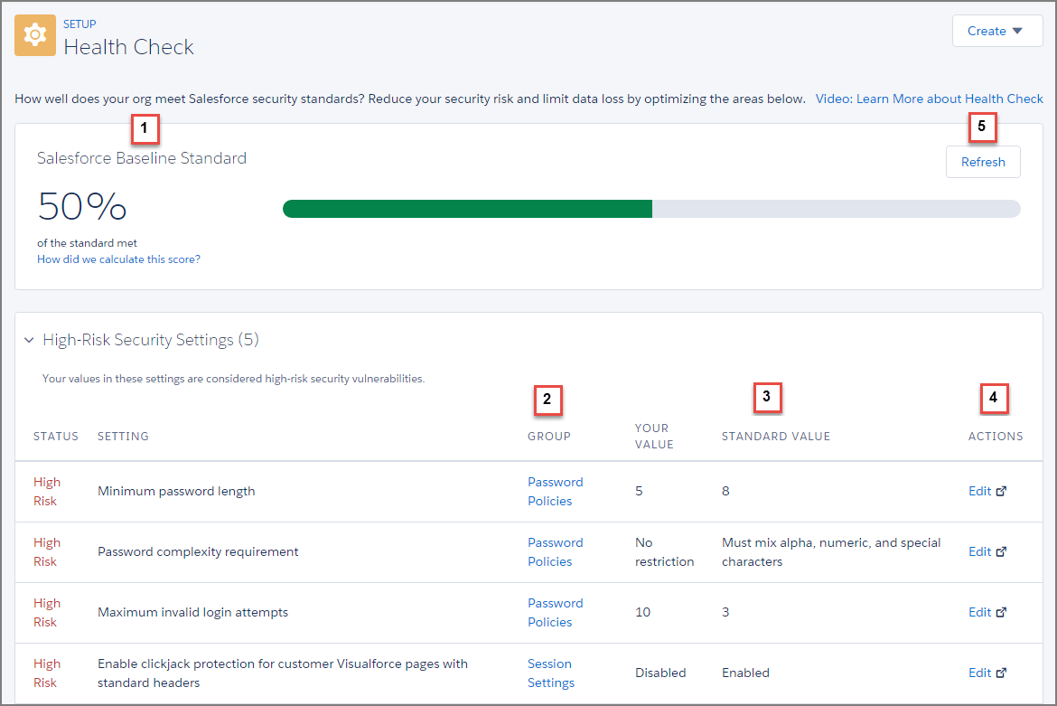Click the Salesforce Baseline Standard heading
Viewport: 1057px width, 706px height.
142,158
